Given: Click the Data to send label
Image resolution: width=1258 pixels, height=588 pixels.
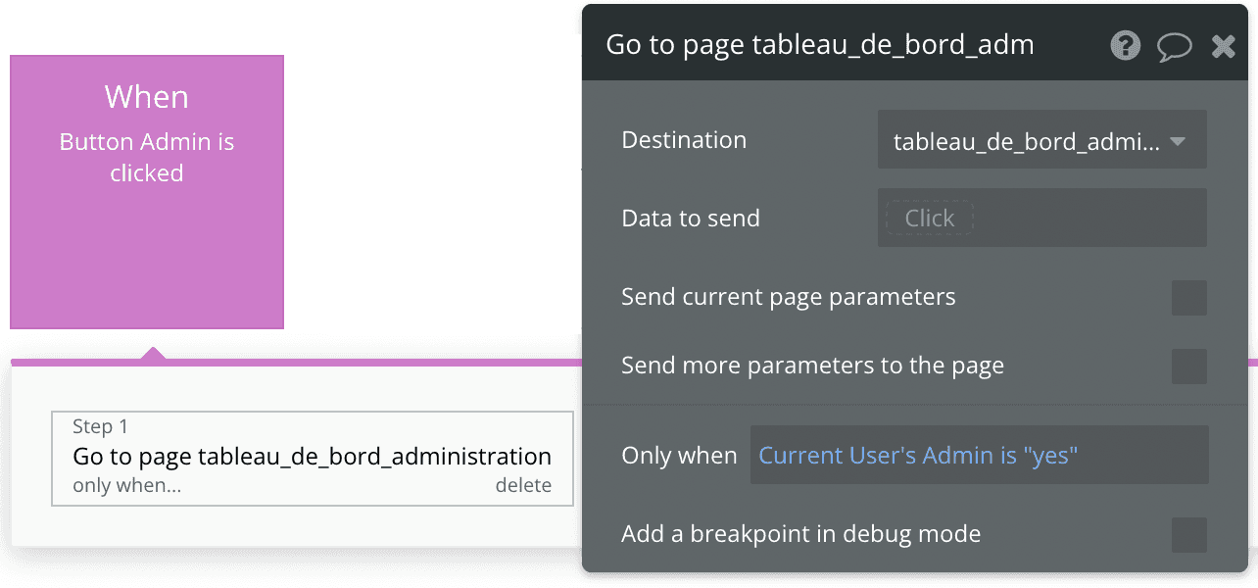Looking at the screenshot, I should (690, 218).
